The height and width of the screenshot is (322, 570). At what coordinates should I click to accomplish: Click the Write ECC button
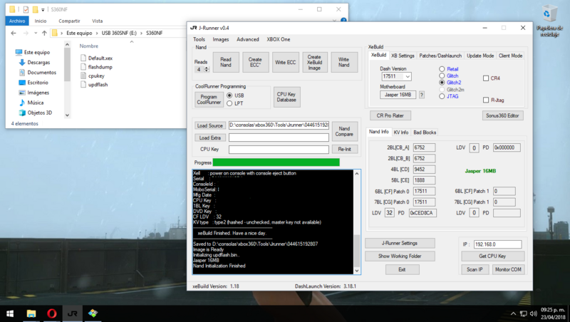point(286,62)
